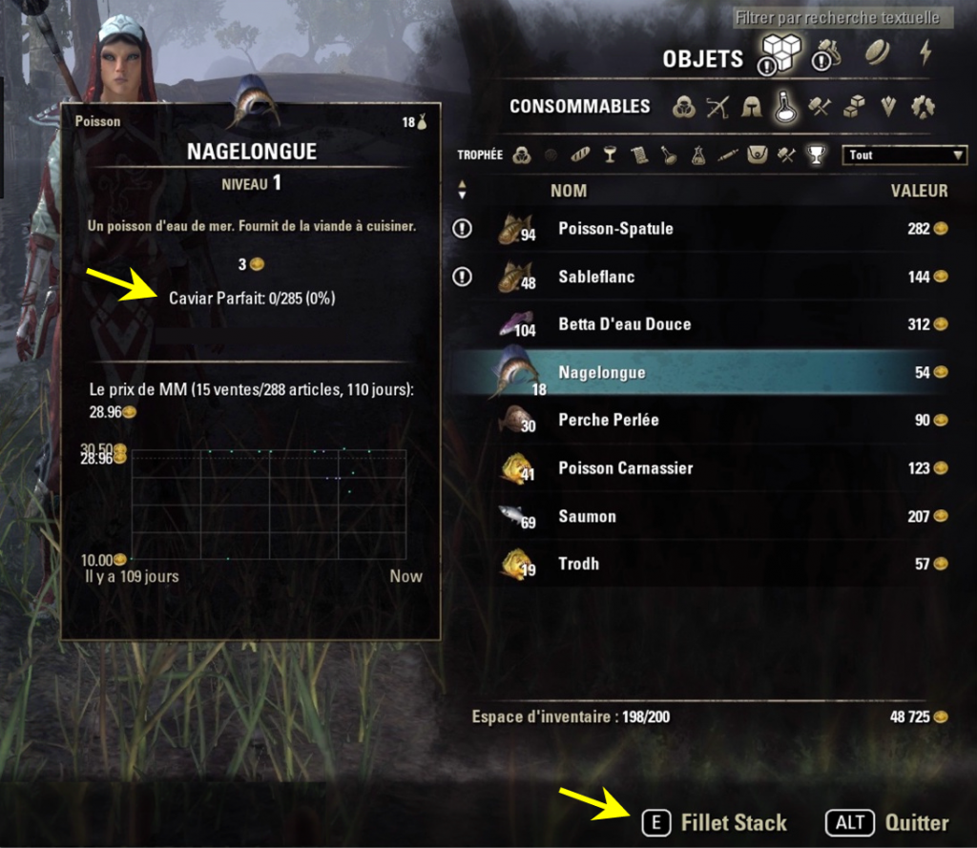The image size is (977, 848).
Task: Select the Saumon item row
Action: click(701, 516)
